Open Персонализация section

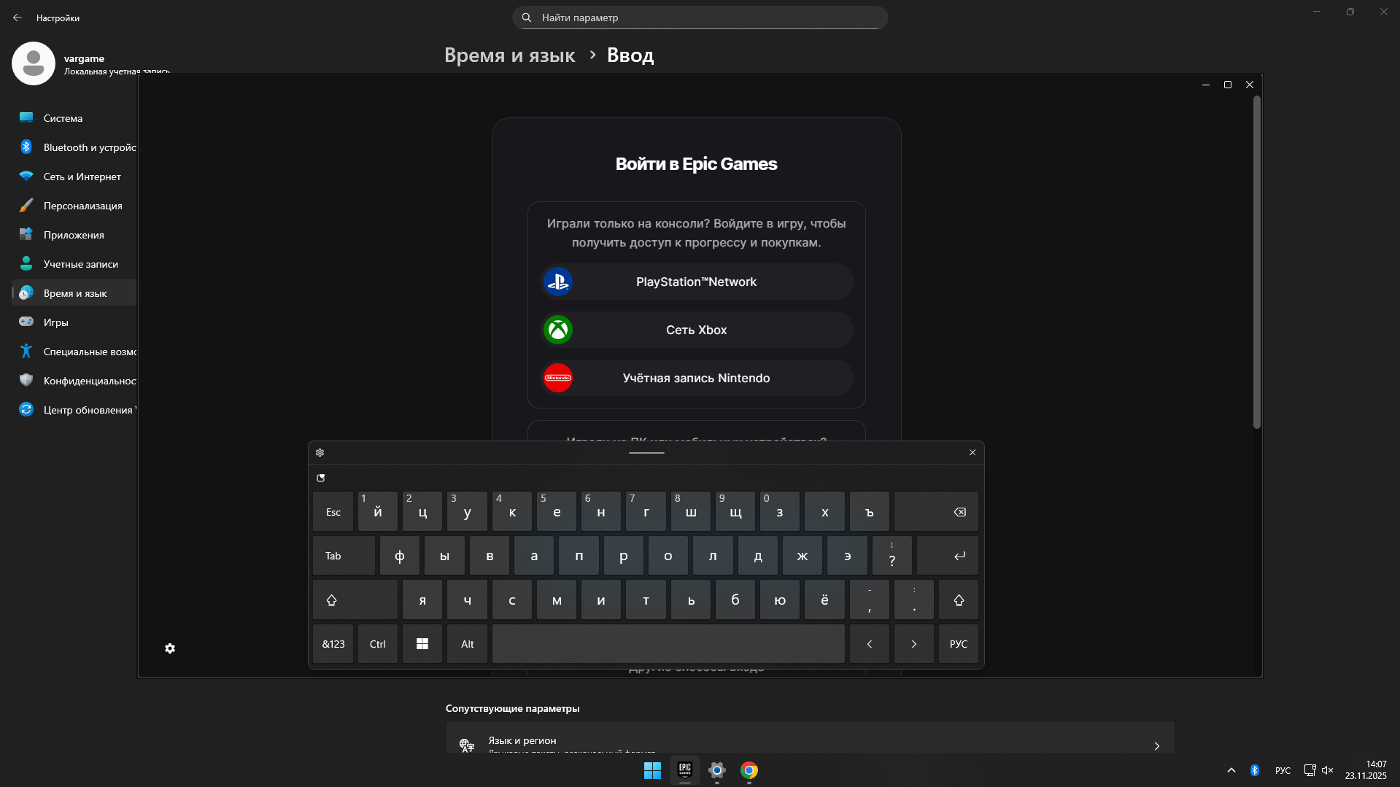point(74,206)
